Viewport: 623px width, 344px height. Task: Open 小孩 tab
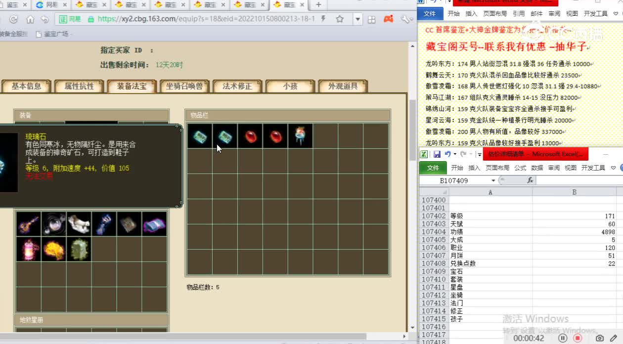coord(290,86)
